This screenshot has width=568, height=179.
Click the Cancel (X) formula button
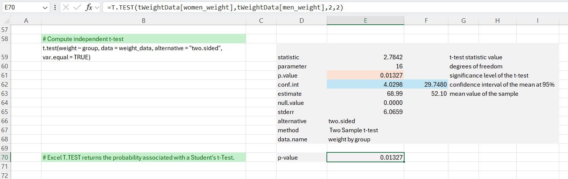point(66,7)
